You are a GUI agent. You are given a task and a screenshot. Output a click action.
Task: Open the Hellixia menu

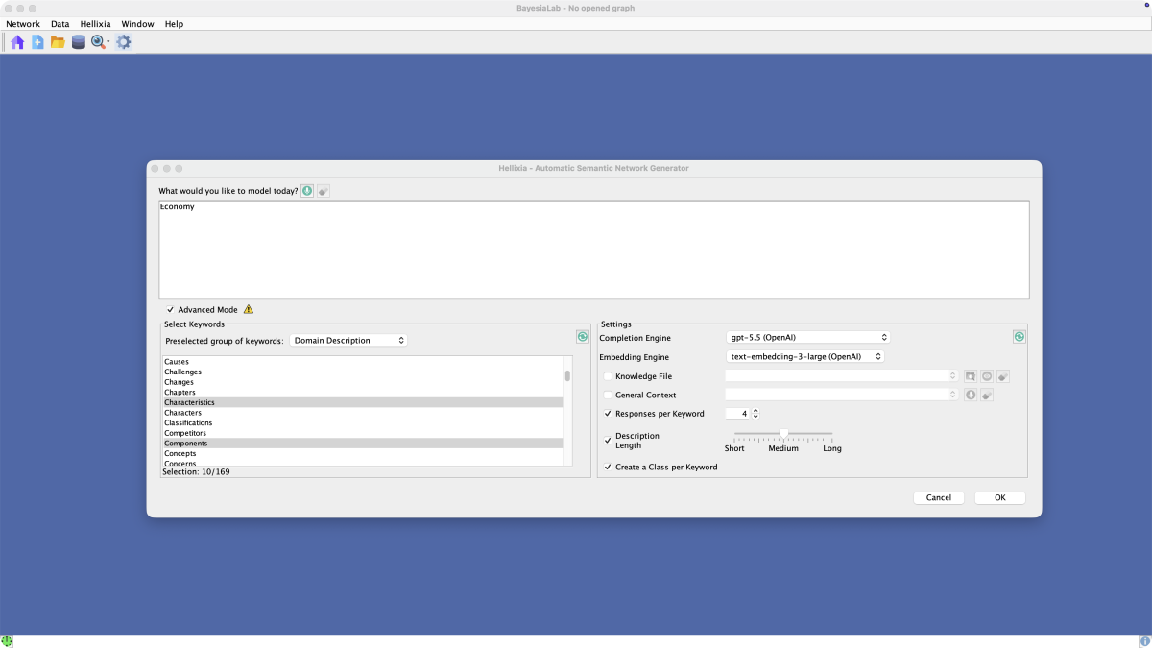[96, 23]
